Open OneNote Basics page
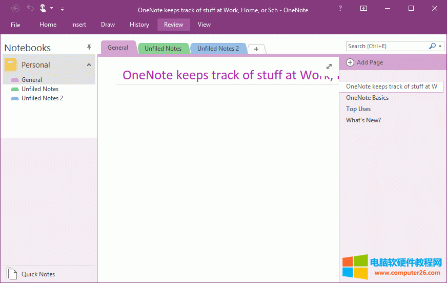This screenshot has width=447, height=283. point(367,98)
